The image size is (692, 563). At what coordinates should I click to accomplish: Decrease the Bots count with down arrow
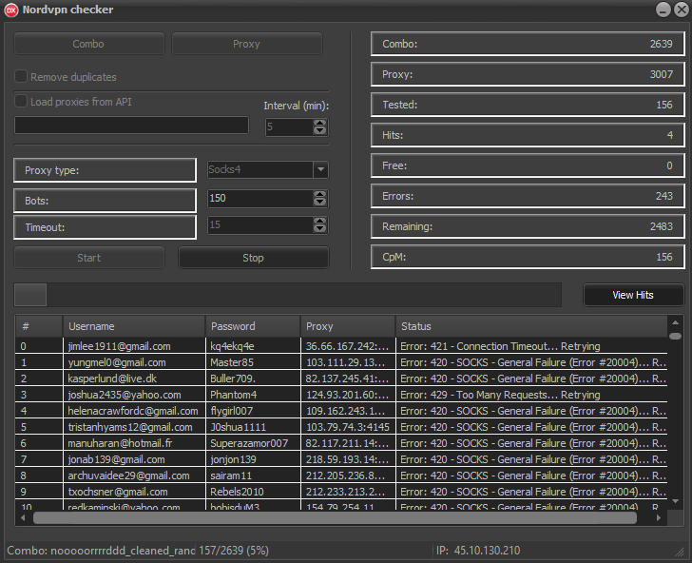pyautogui.click(x=320, y=203)
